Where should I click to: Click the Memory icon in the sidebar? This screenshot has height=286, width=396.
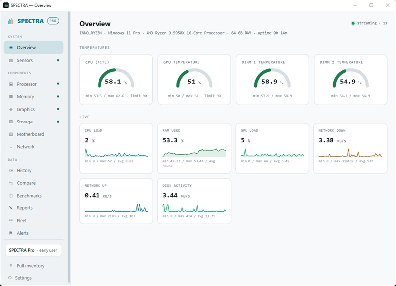(11, 97)
